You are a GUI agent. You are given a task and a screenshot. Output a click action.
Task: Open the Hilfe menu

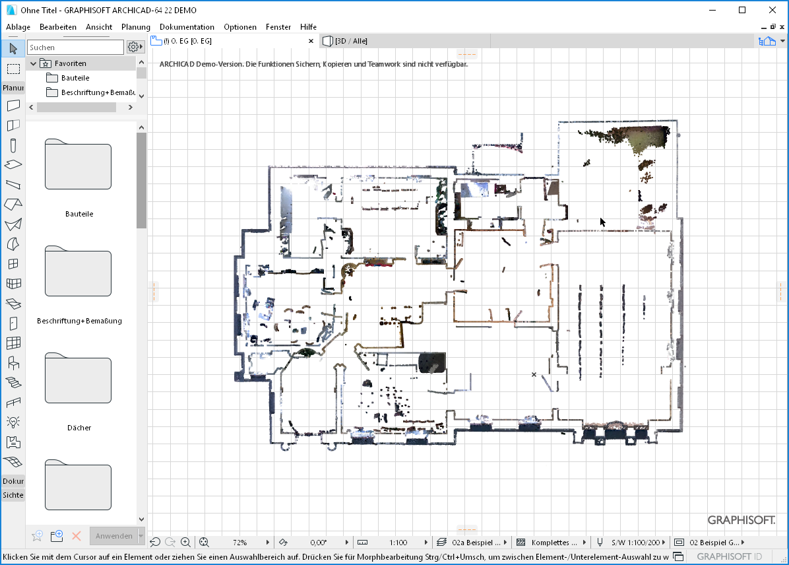309,26
